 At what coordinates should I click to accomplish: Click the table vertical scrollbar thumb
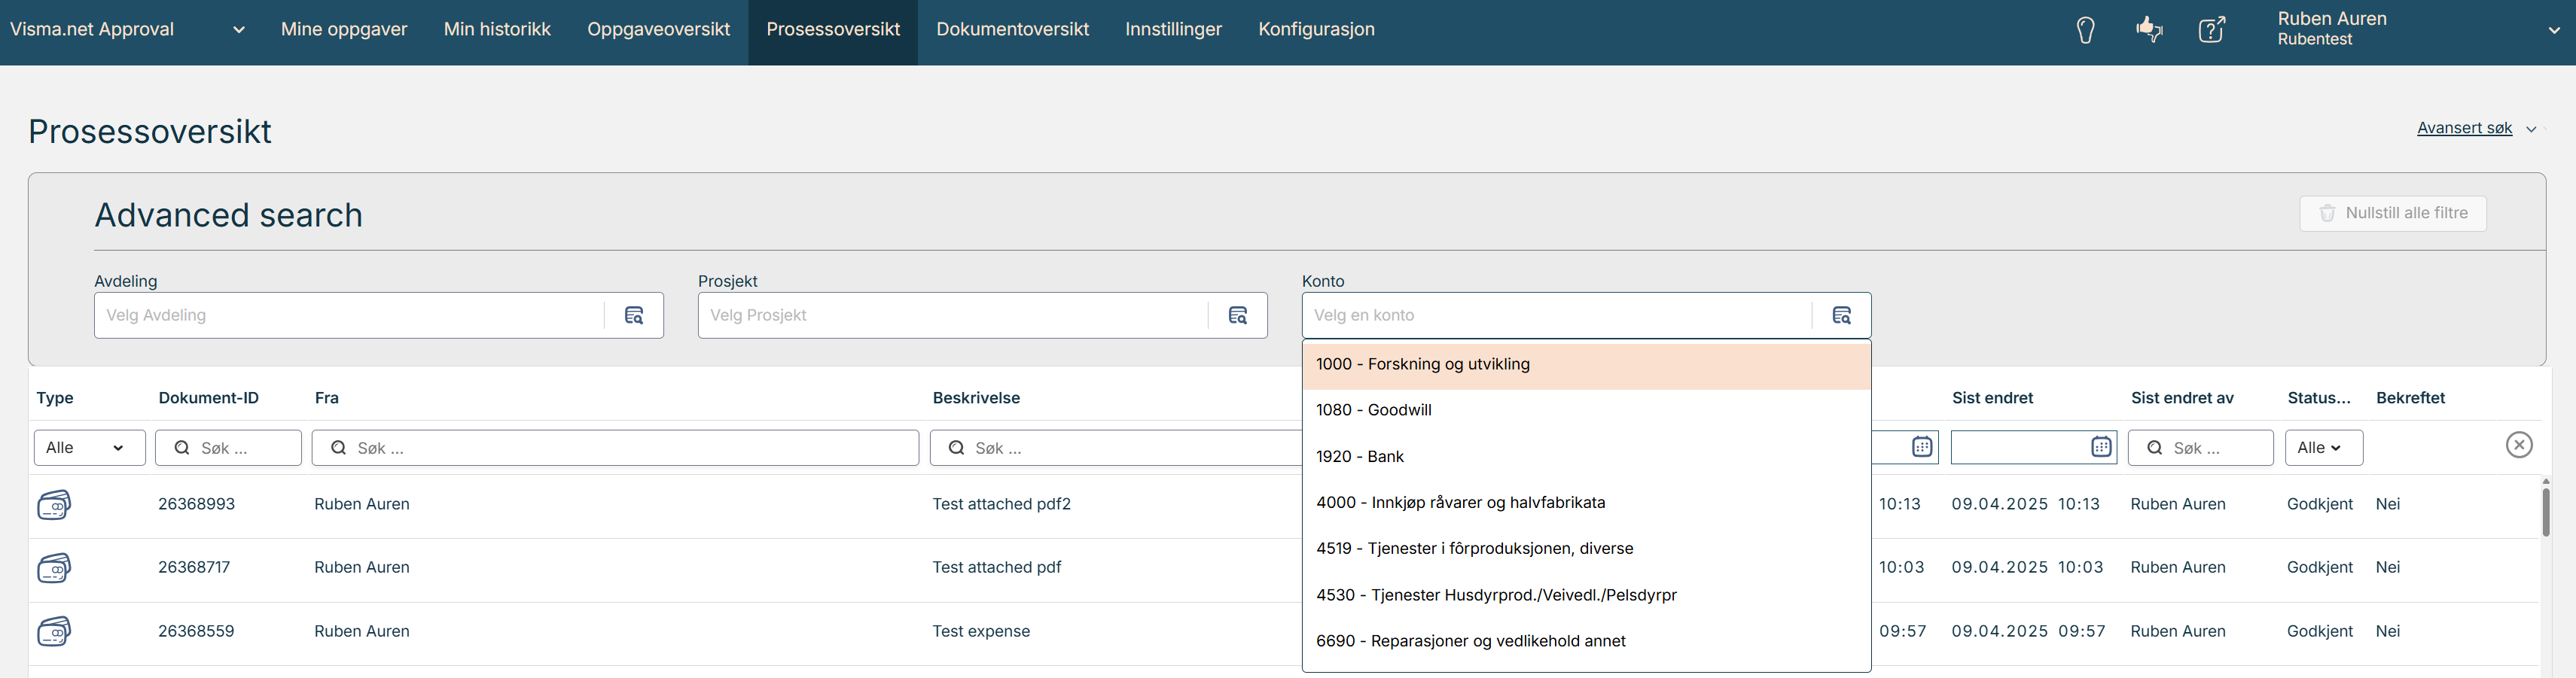point(2546,512)
